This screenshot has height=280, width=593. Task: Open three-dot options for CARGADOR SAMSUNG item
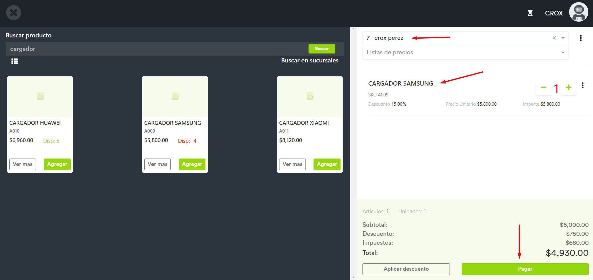click(x=582, y=86)
